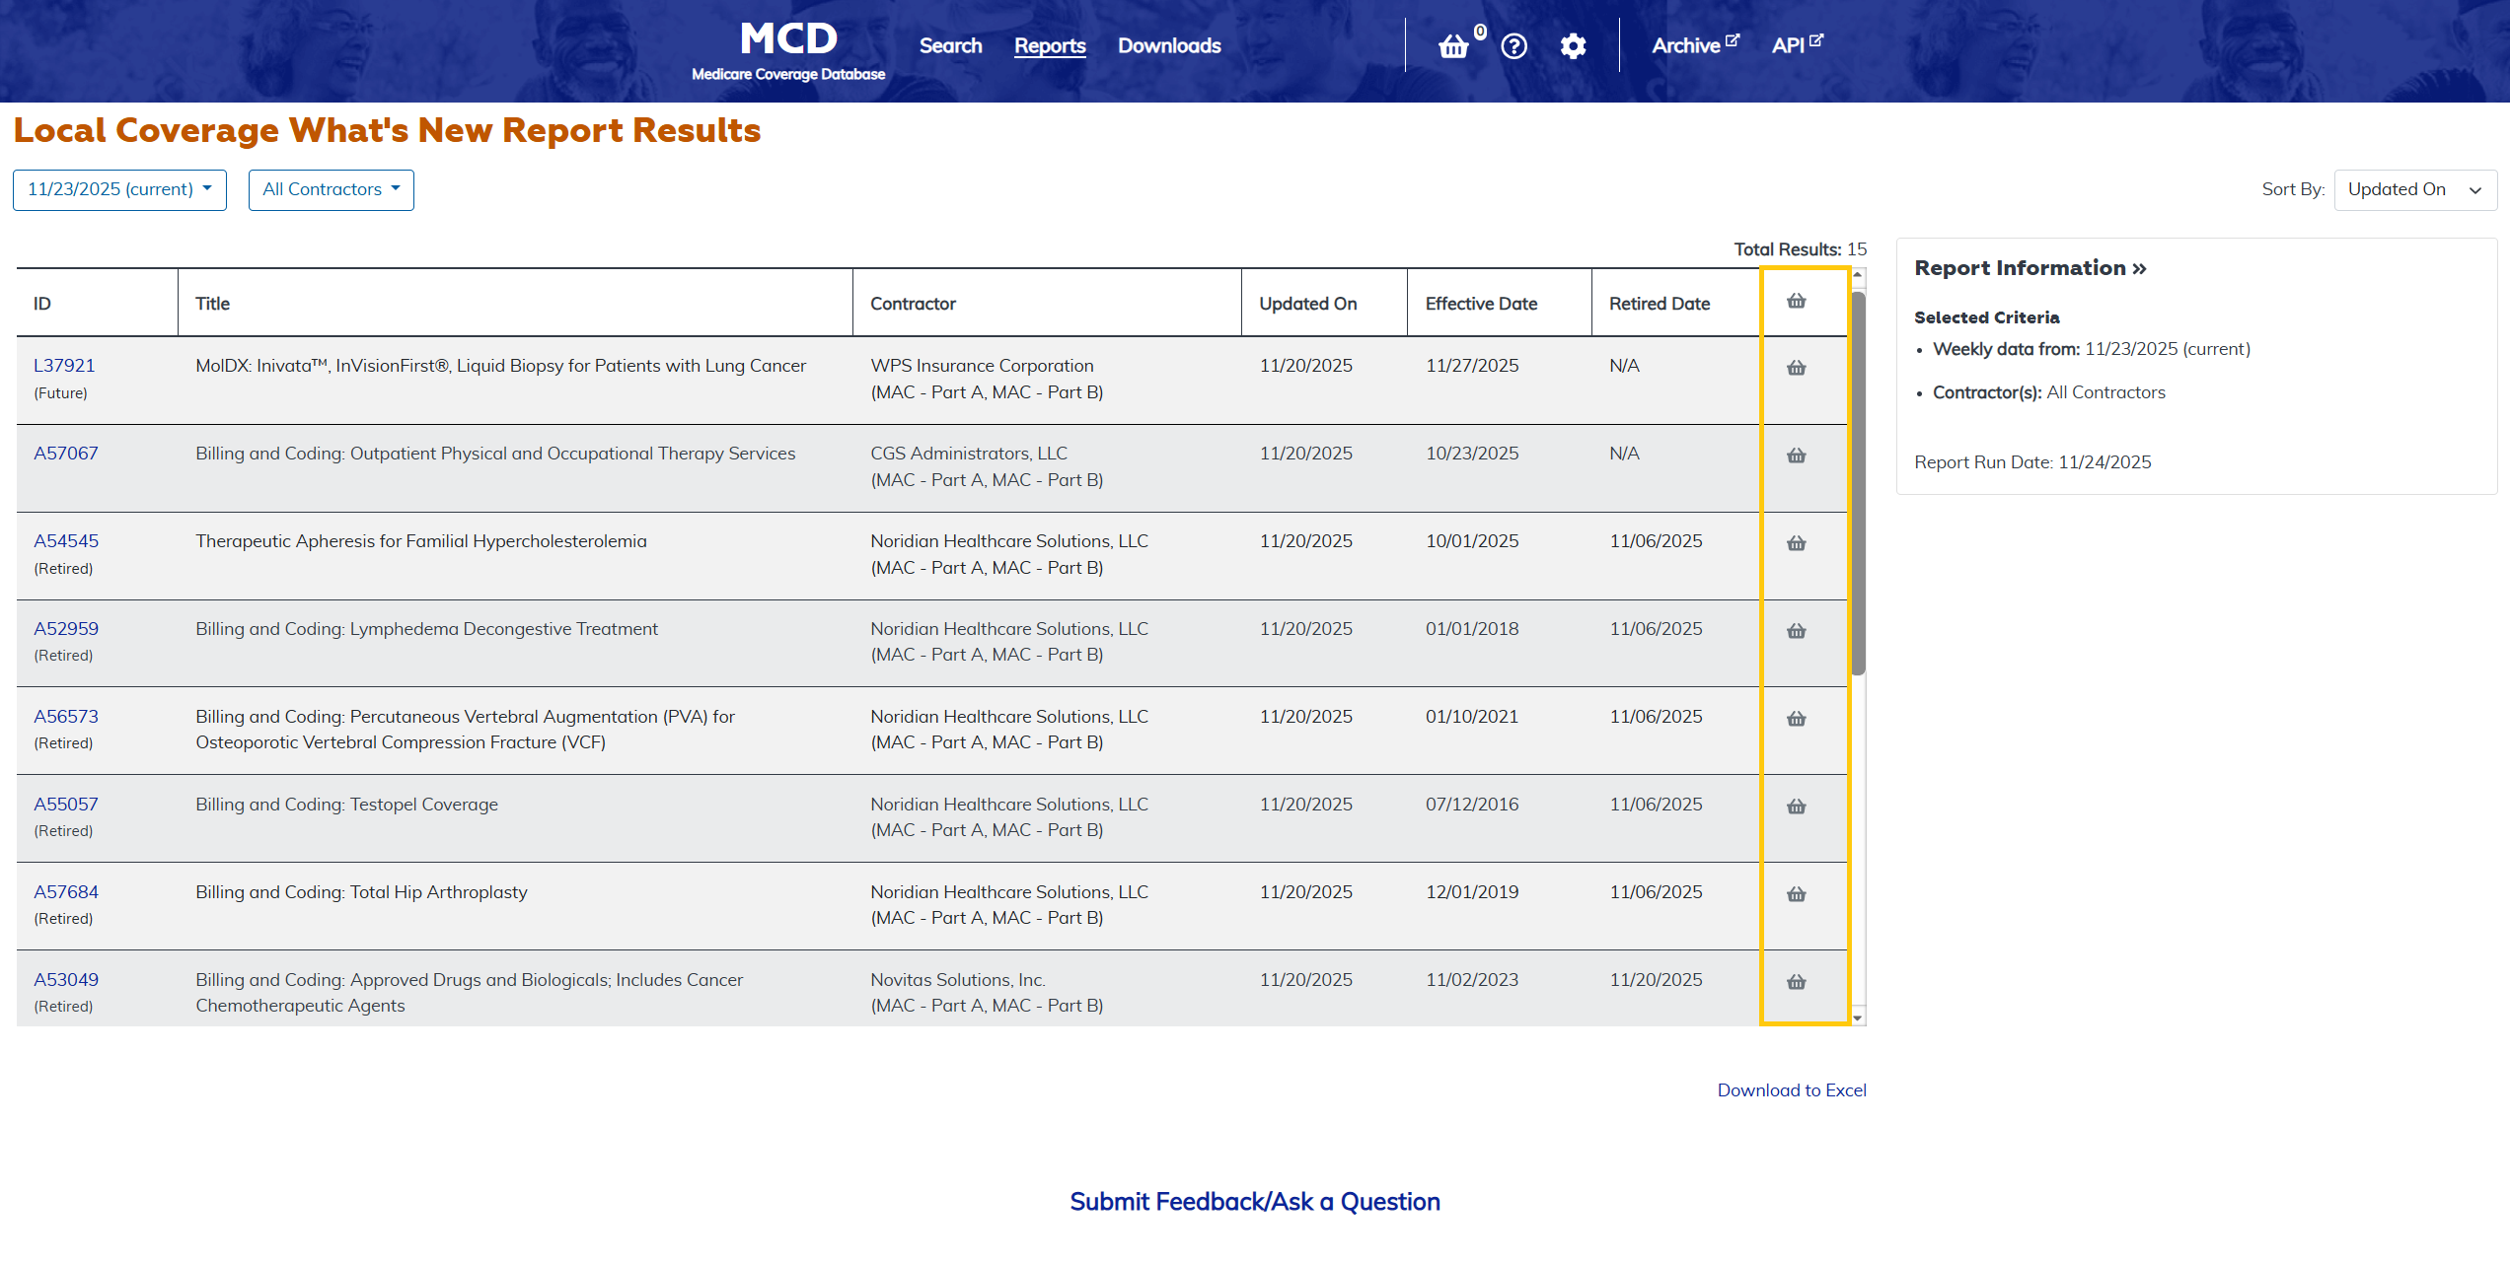Open the basket icon in header
The width and height of the screenshot is (2510, 1263).
[x=1453, y=46]
